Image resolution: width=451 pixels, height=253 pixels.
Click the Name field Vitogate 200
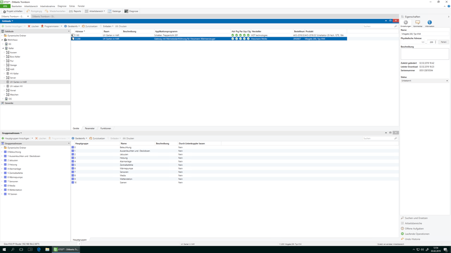tap(425, 34)
